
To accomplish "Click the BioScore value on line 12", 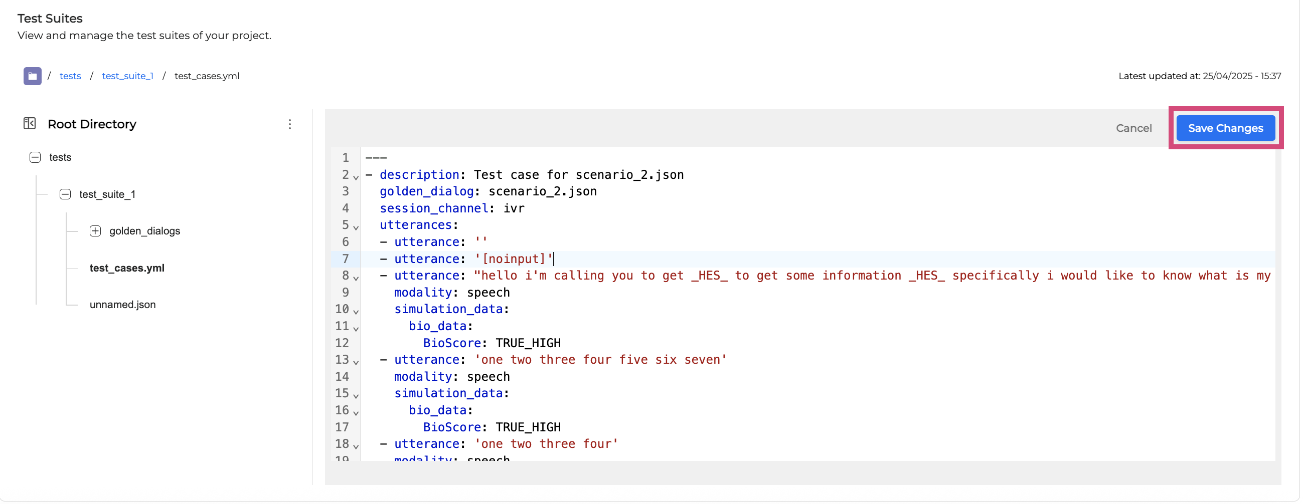I will click(x=528, y=343).
